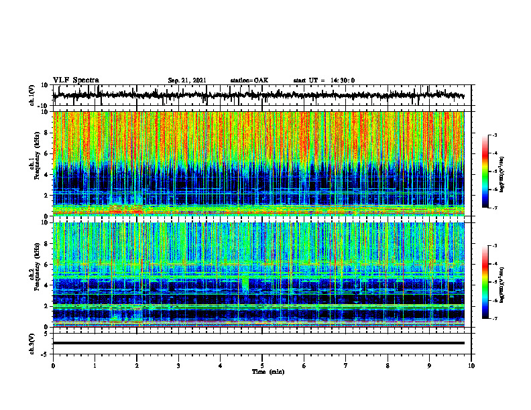Select the date "Sep. 21, 2021"

click(187, 80)
